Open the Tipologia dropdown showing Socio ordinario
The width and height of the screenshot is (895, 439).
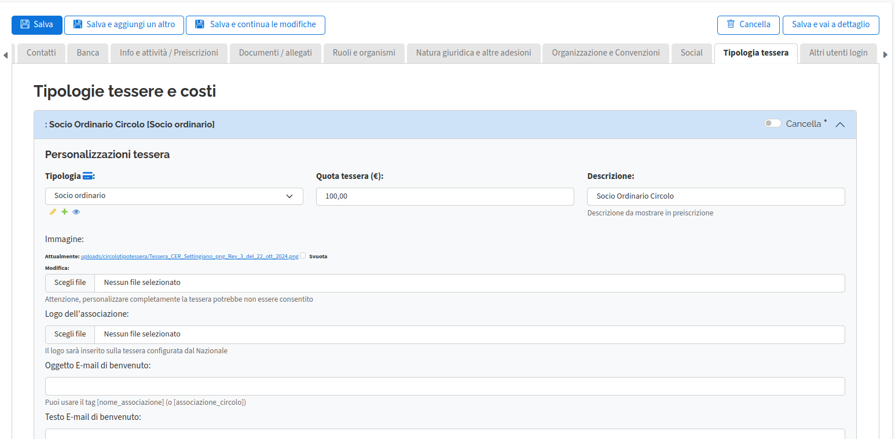click(174, 196)
